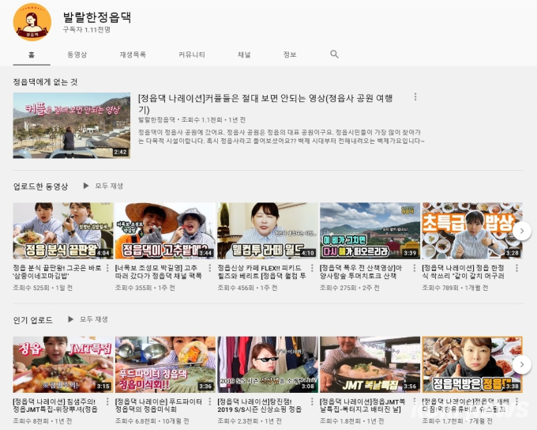Switch to the 채널 tab
Image resolution: width=537 pixels, height=430 pixels.
click(x=244, y=55)
